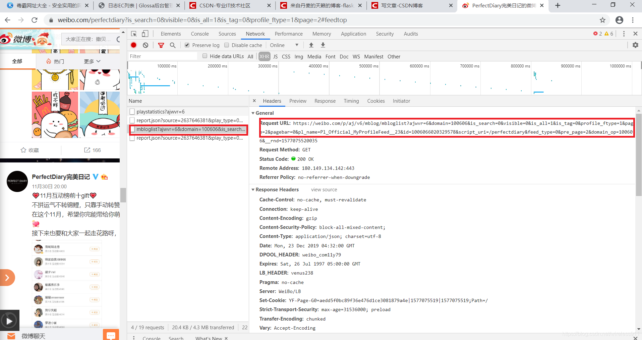The width and height of the screenshot is (642, 340).
Task: Click the yellow warning count badge
Action: [609, 34]
